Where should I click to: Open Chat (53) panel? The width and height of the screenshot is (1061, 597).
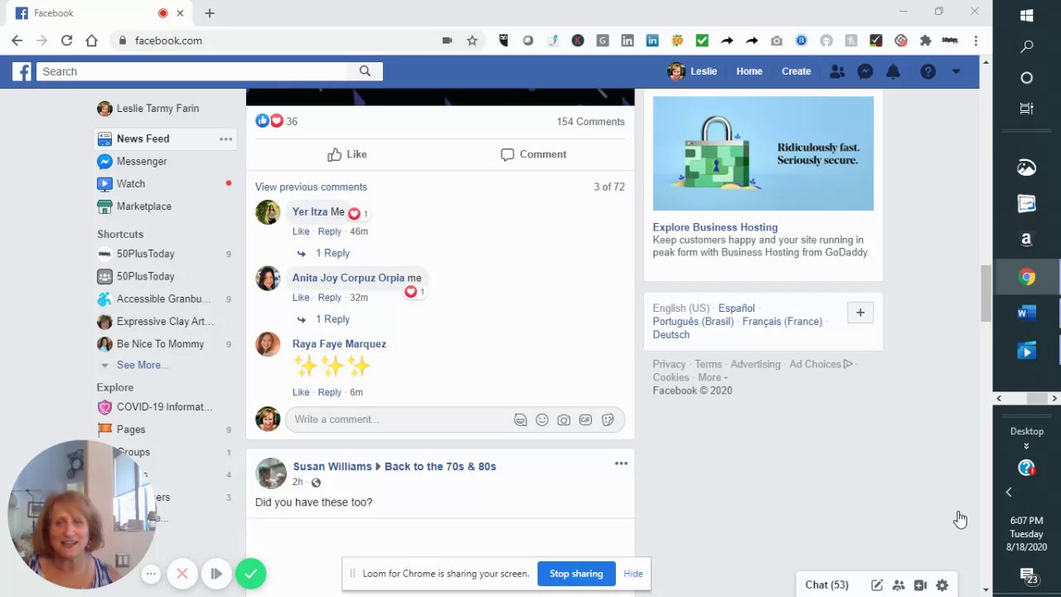[826, 585]
